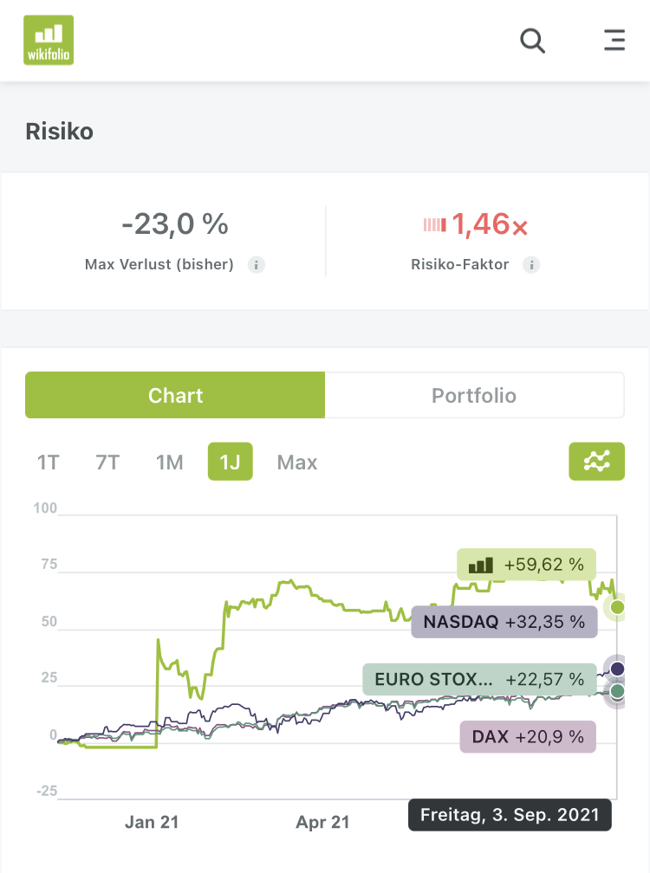
Task: Click wikifolio bars icon in +59,62 % label
Action: click(480, 566)
